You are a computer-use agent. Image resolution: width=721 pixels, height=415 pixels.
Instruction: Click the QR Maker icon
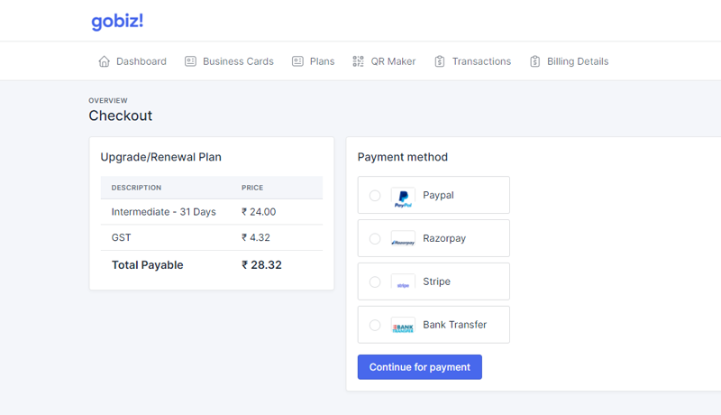click(359, 61)
